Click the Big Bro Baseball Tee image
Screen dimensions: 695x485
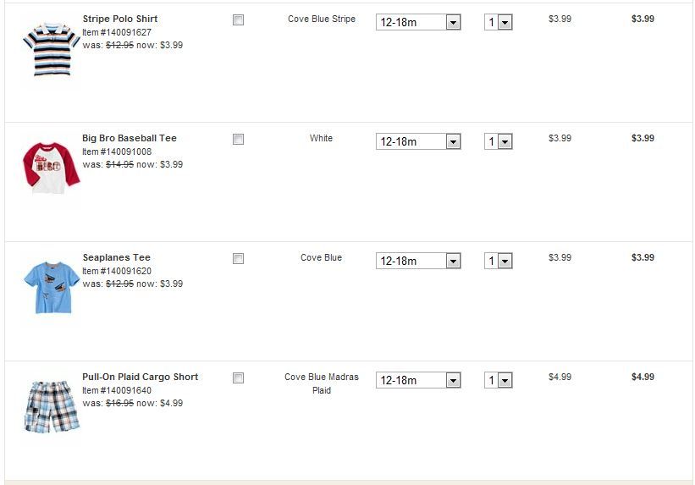[x=51, y=168]
